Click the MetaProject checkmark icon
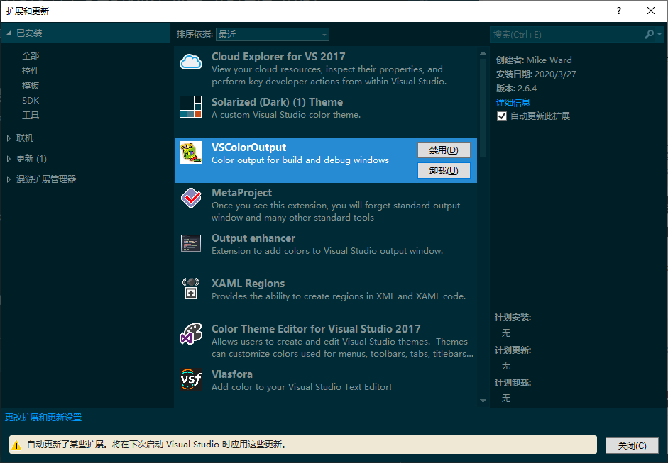 click(191, 198)
